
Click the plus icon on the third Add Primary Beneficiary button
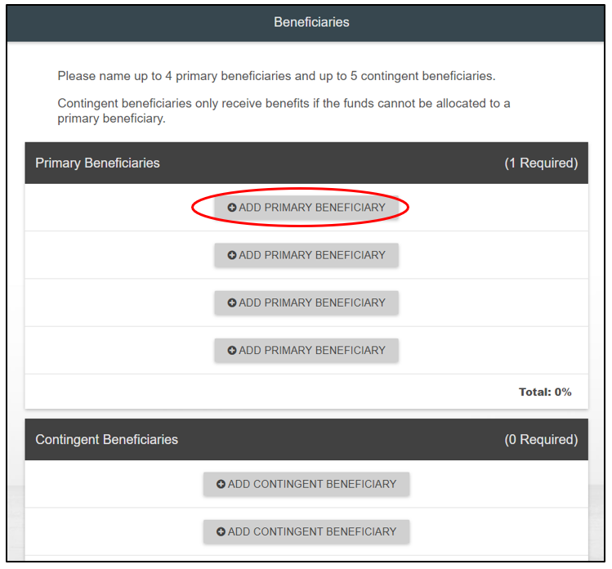(232, 302)
